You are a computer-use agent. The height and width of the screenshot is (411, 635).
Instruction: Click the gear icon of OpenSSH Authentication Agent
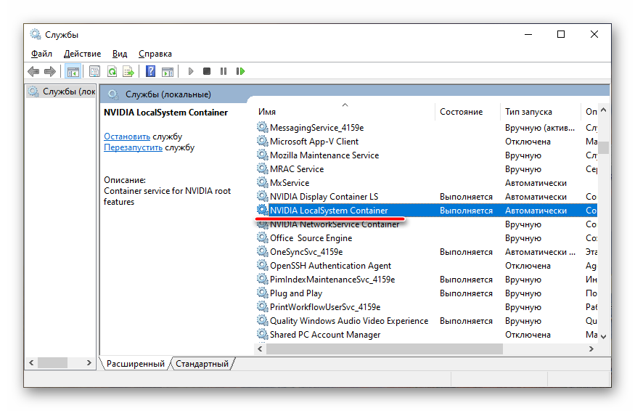pyautogui.click(x=263, y=265)
